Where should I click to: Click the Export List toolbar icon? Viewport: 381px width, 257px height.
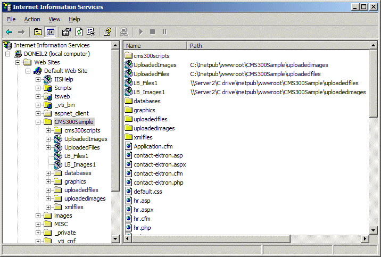coord(90,32)
